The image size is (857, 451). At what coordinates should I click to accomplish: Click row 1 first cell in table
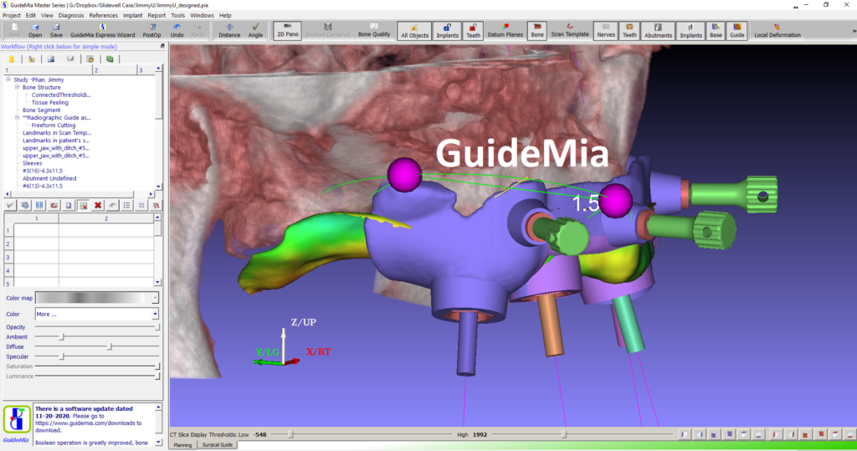(35, 230)
